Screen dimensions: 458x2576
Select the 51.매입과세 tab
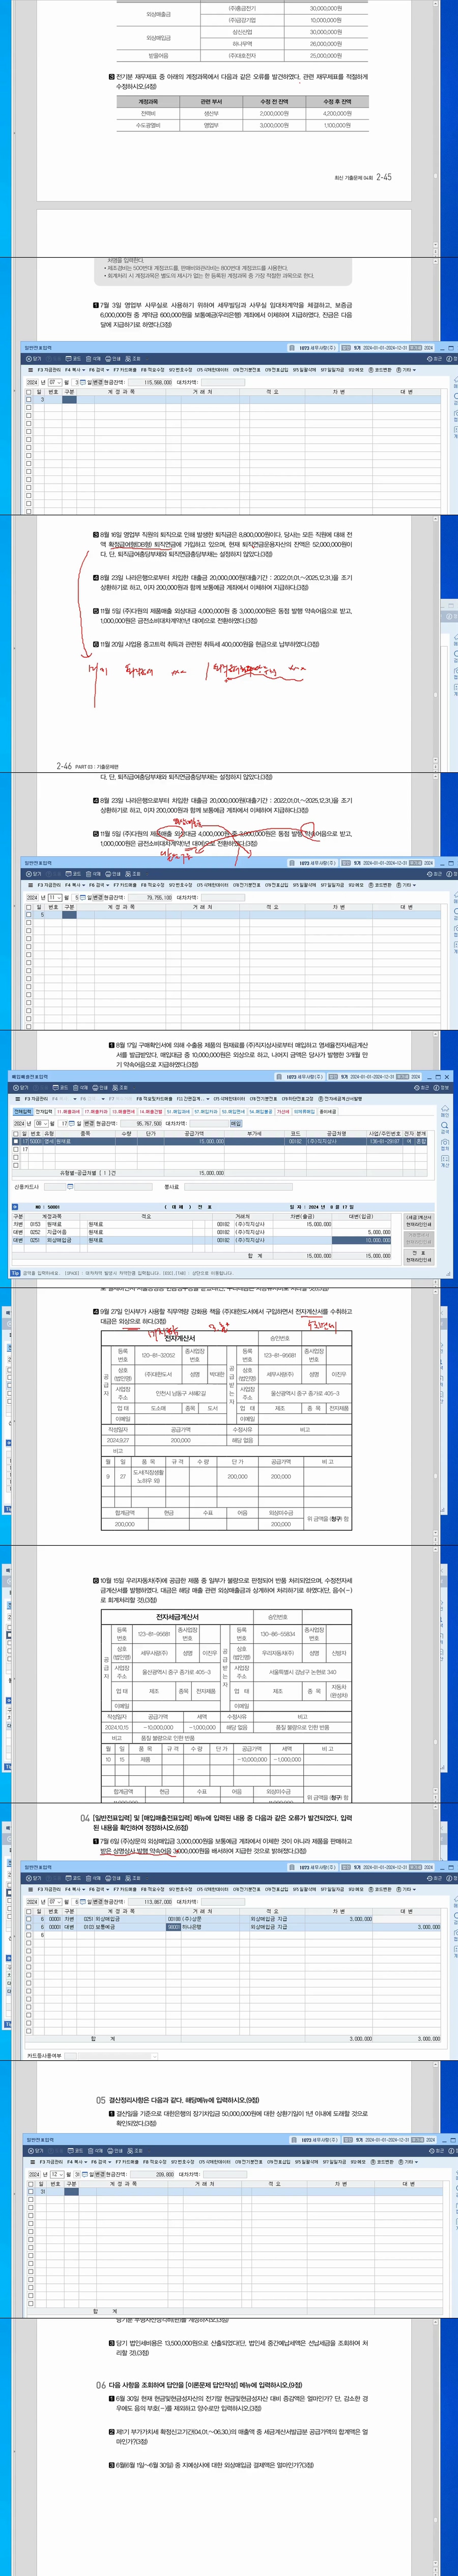pos(178,1111)
